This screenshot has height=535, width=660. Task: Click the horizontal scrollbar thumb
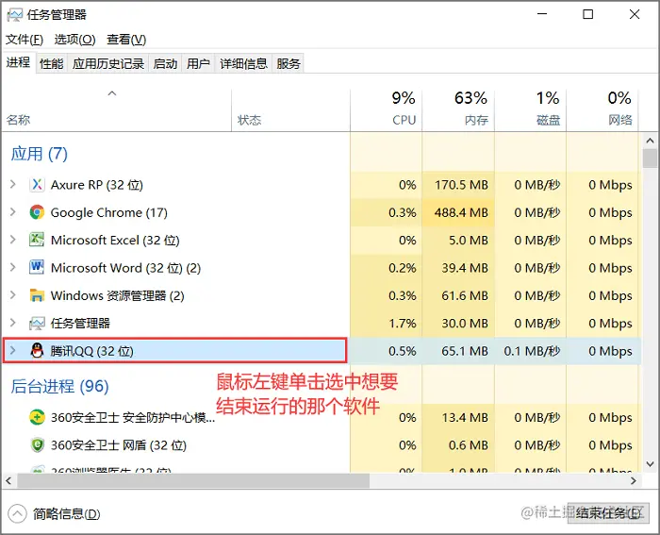click(x=193, y=480)
